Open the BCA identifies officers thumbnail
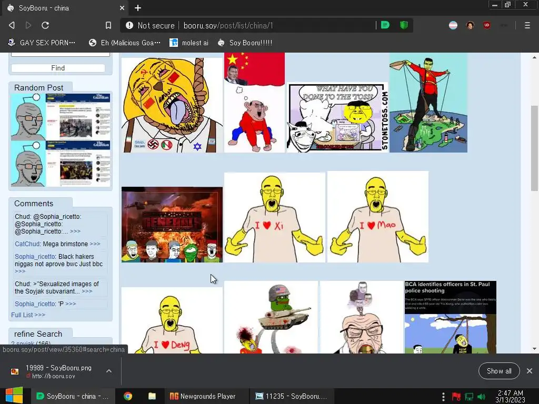The image size is (539, 404). 451,317
